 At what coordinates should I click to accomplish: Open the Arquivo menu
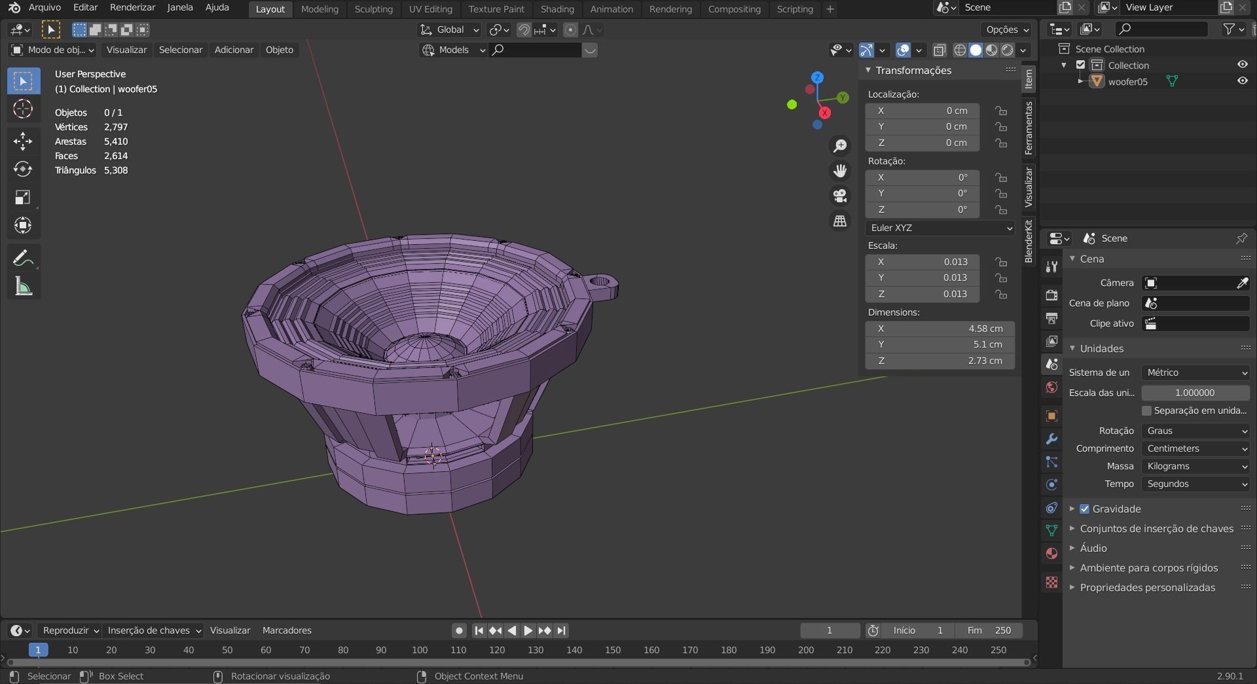pos(45,7)
